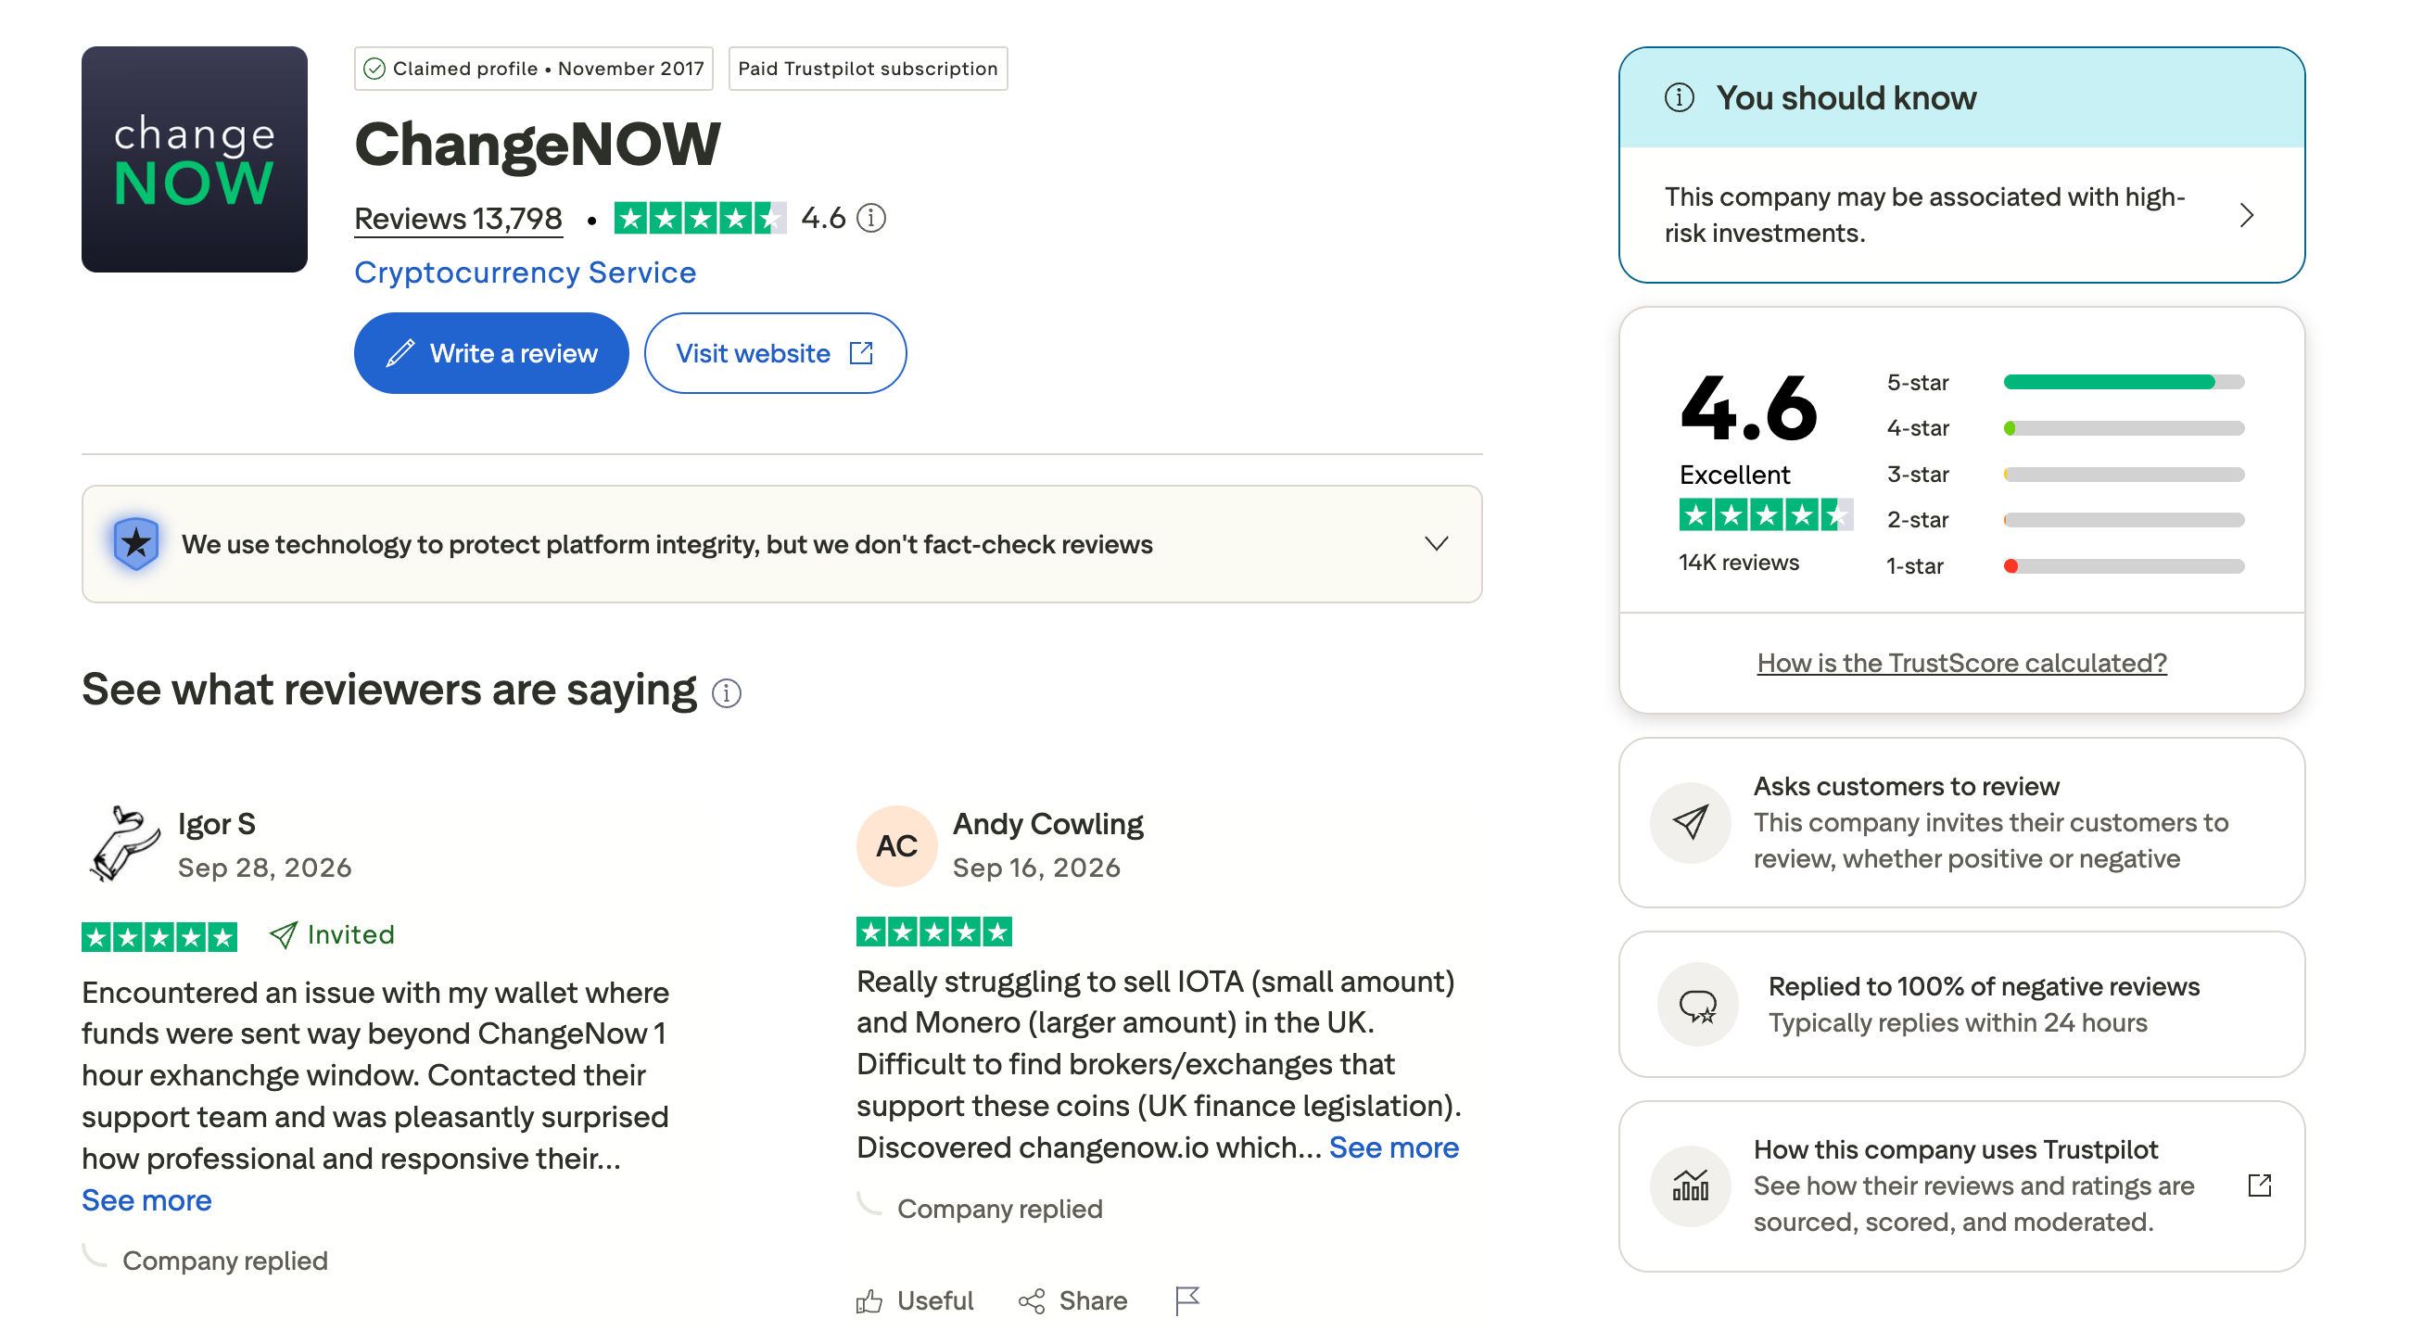Screen dimensions: 2410x1331
Task: Click the Excellent star rating graphic
Action: click(1766, 514)
